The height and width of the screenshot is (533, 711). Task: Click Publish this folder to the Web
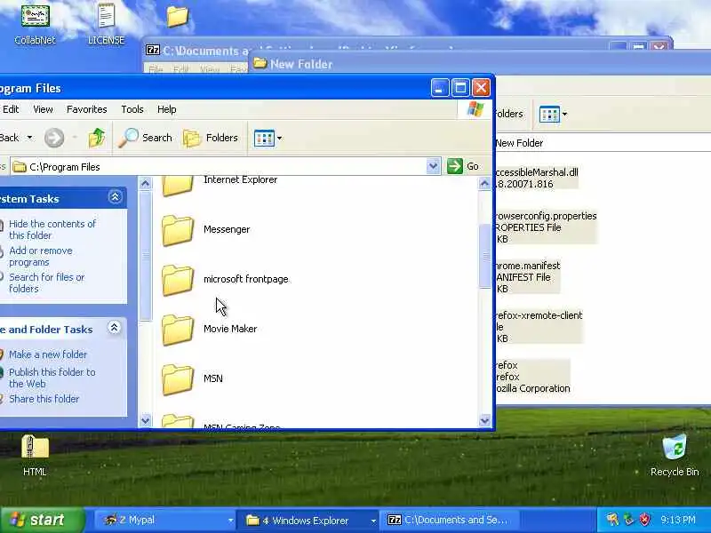point(52,378)
